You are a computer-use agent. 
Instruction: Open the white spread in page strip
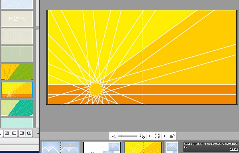tap(102, 147)
